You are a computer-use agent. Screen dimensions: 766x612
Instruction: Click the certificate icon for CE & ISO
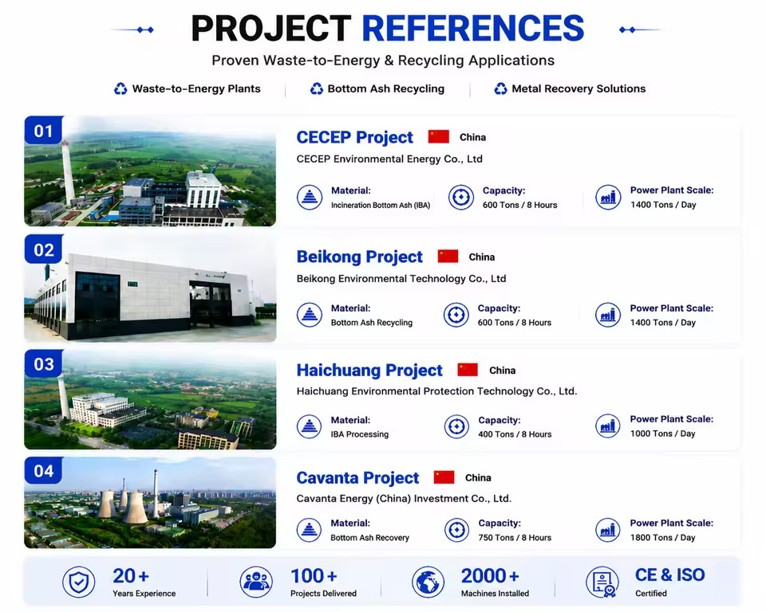point(602,582)
